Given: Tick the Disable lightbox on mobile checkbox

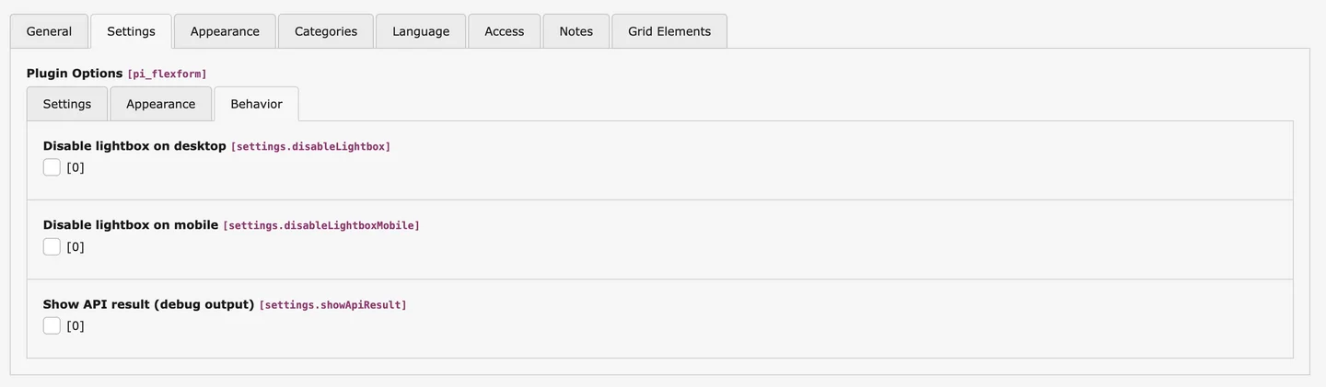Looking at the screenshot, I should [x=52, y=246].
